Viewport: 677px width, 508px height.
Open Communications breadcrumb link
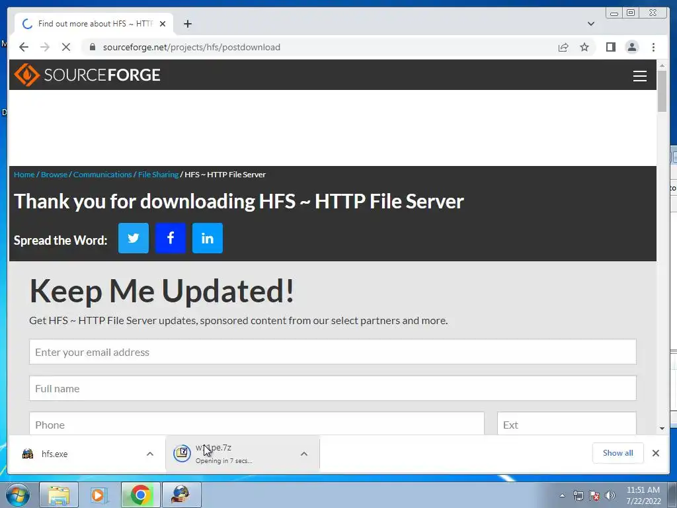tap(102, 175)
